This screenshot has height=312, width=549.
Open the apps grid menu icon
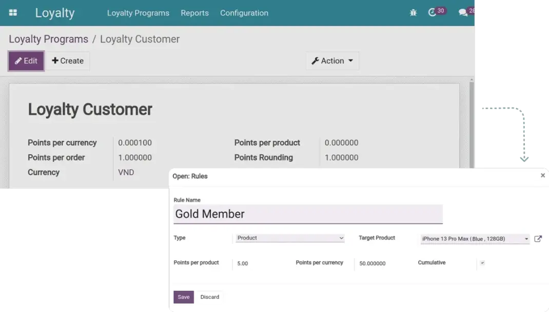[x=13, y=13]
